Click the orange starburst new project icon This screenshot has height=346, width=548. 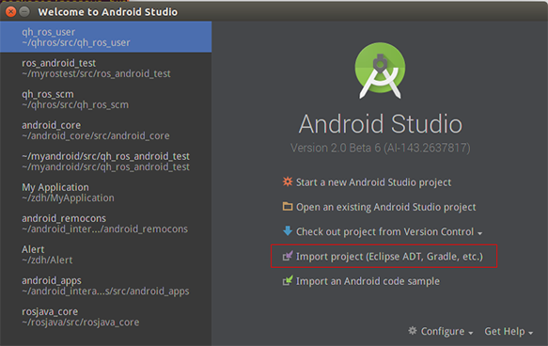pos(288,181)
